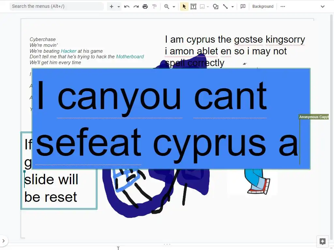Click the speaker notes resize handle dots
Viewport: 334px width, 250px height.
167,244
